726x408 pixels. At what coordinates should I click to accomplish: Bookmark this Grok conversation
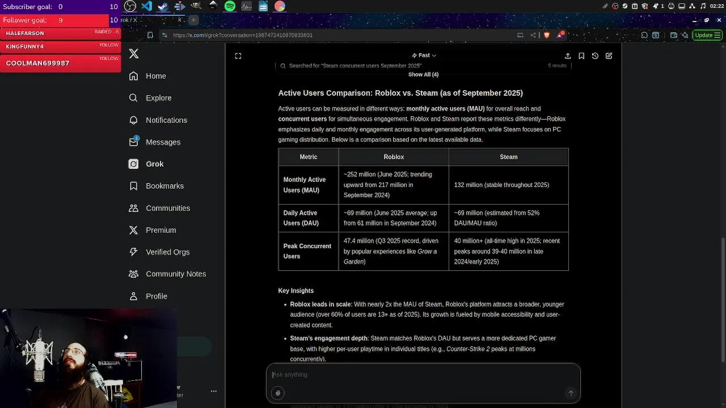pos(581,56)
